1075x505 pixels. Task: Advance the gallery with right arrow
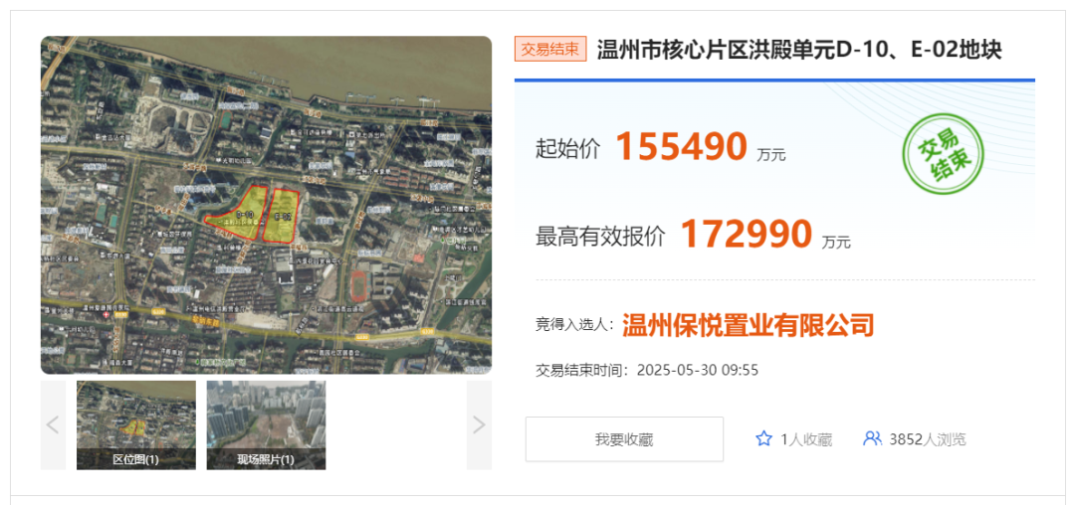(x=479, y=424)
